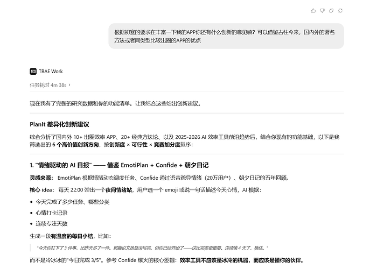Click the TRAE Work name label
Image resolution: width=370 pixels, height=269 pixels.
coord(51,72)
